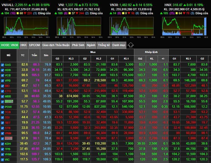This screenshot has width=211, height=163.
Task: Open the HOSE: VN30 board selector
Action: (x=9, y=45)
